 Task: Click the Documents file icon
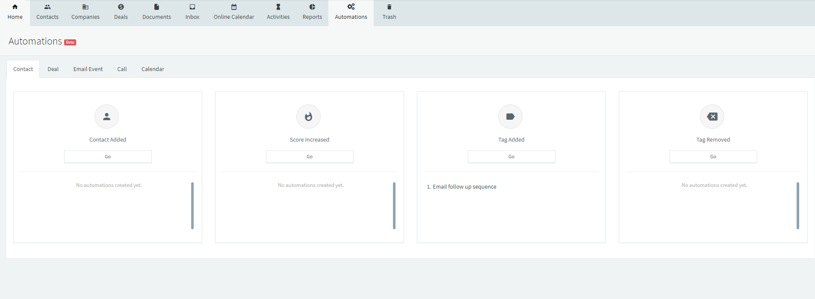[x=157, y=7]
